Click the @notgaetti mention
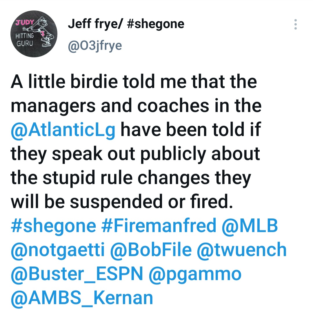 [x=57, y=250]
